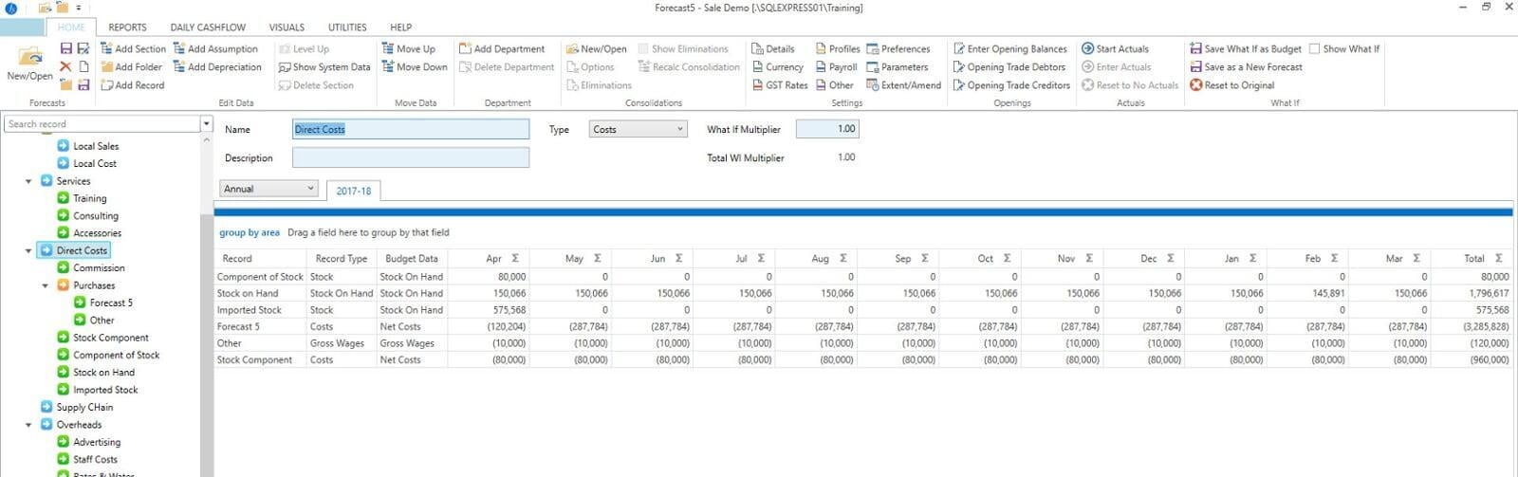Enable the Show What If checkbox
The height and width of the screenshot is (477, 1518).
tap(1314, 48)
